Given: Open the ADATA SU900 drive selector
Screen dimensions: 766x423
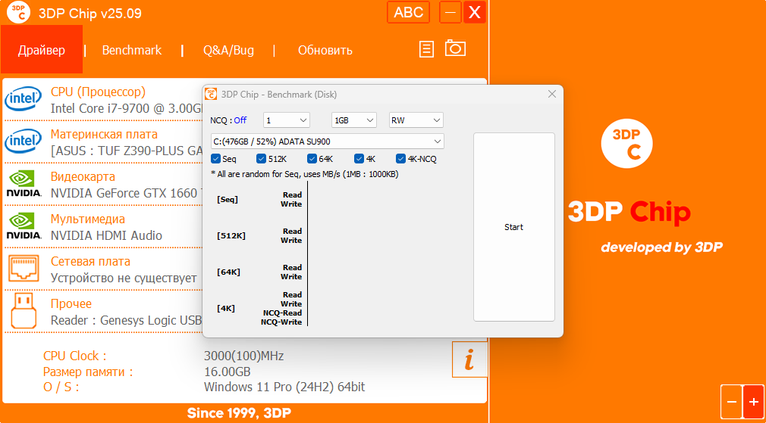Looking at the screenshot, I should [x=328, y=142].
